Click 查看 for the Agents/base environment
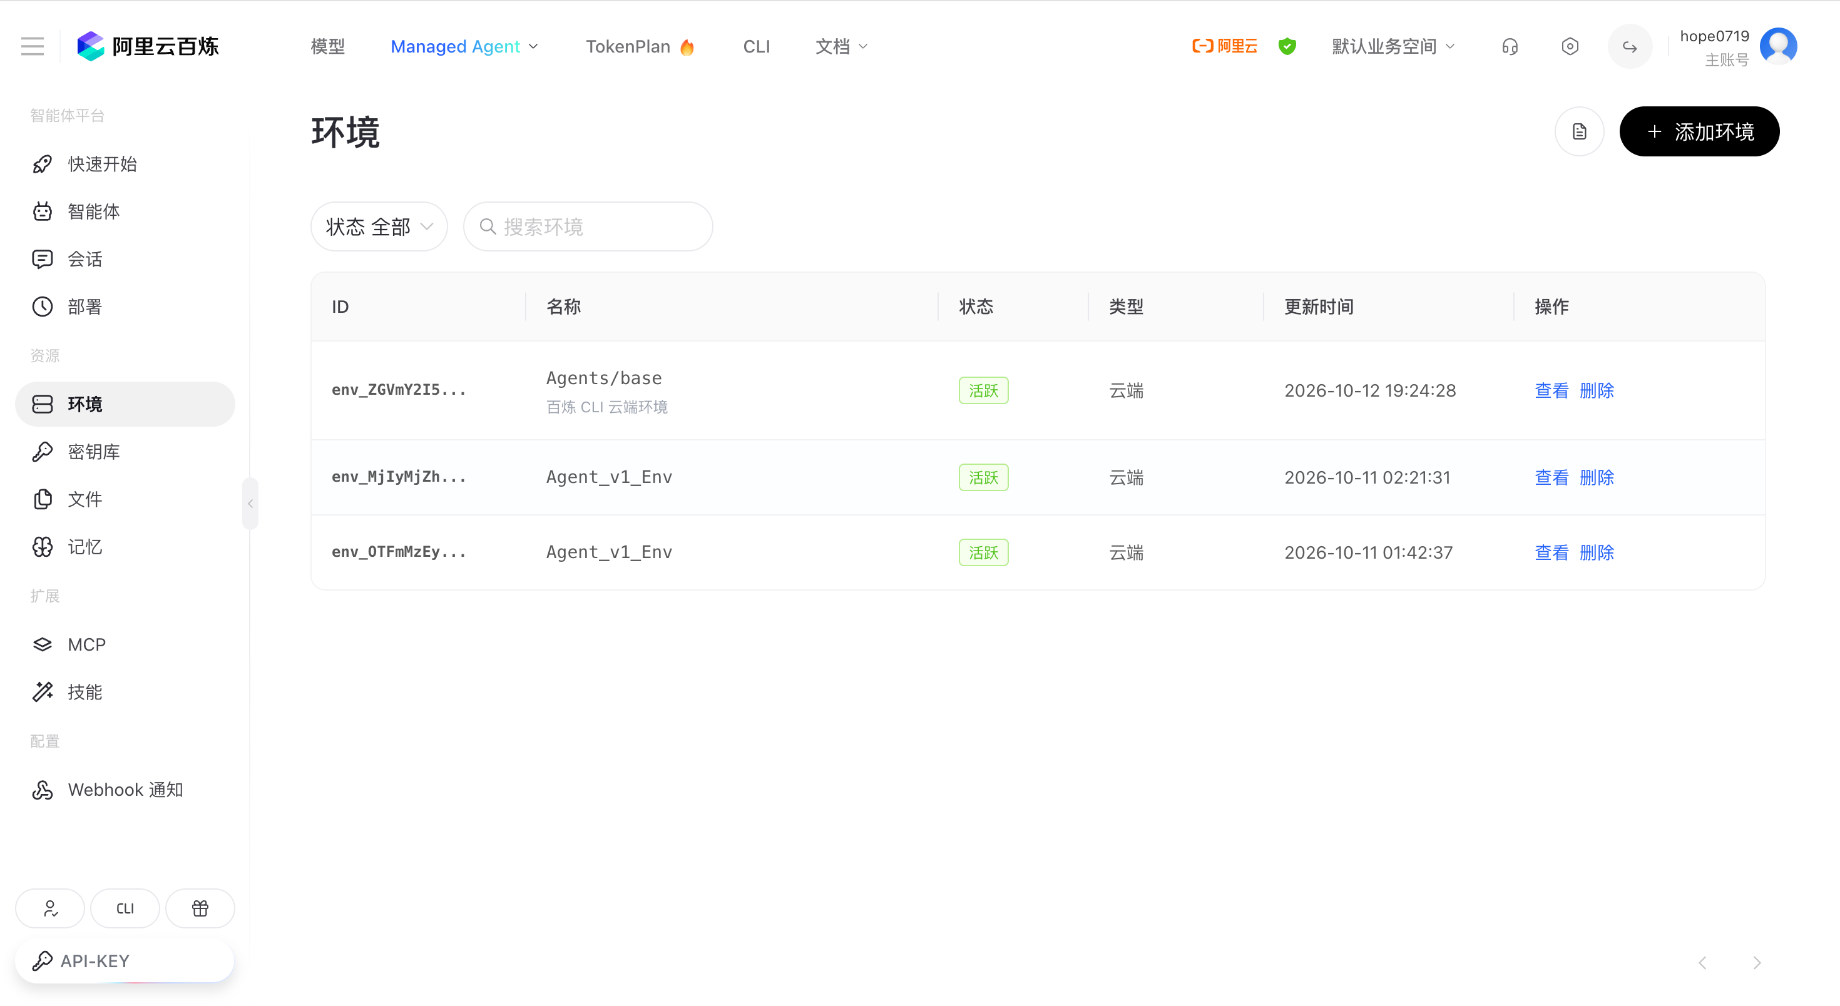This screenshot has height=1006, width=1840. [x=1551, y=390]
